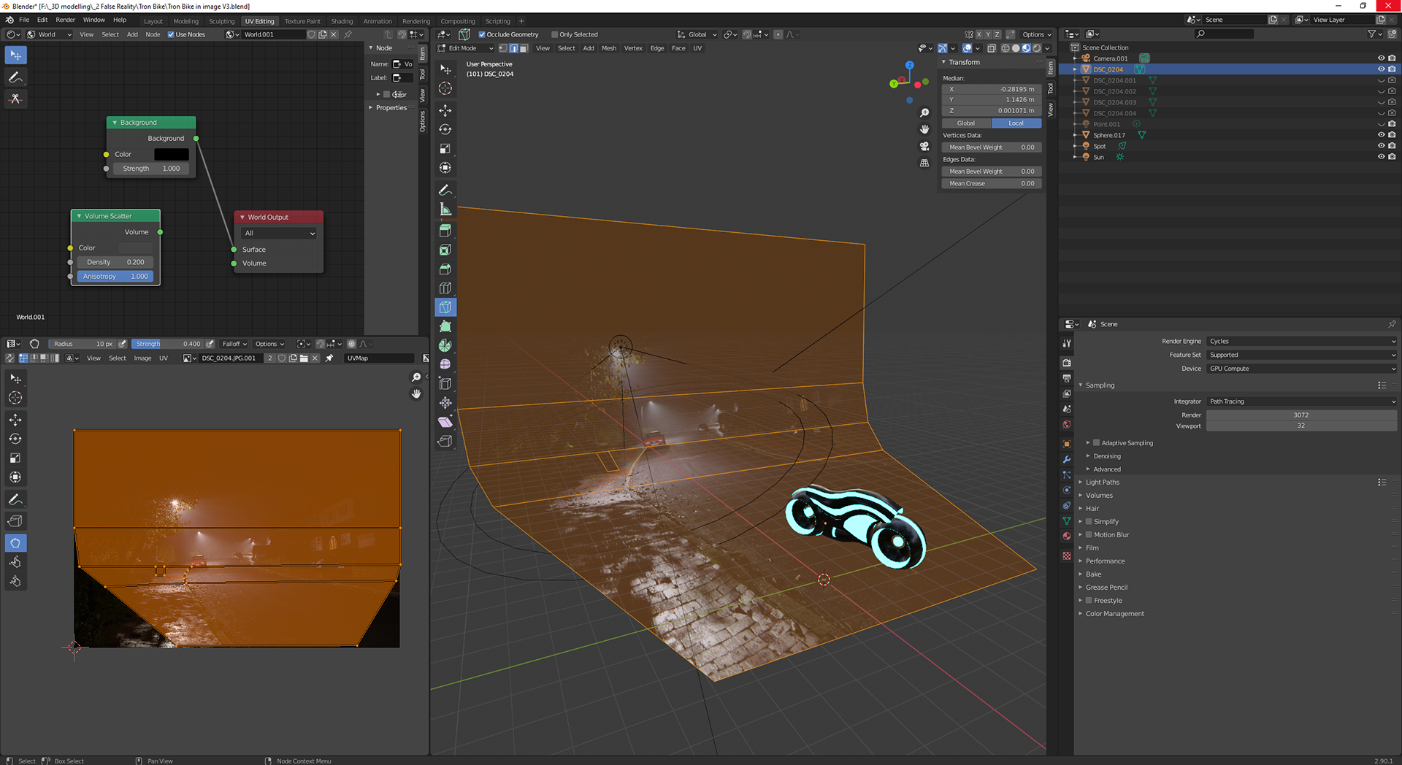1402x765 pixels.
Task: Select the Rip Region tool
Action: (445, 441)
